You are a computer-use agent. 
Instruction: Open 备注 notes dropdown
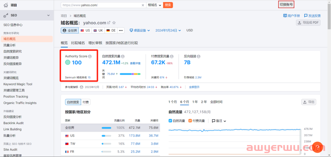(219, 121)
